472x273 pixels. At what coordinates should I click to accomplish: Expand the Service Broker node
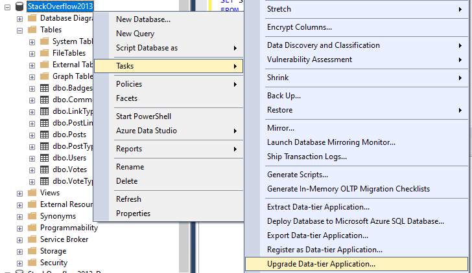pos(20,239)
